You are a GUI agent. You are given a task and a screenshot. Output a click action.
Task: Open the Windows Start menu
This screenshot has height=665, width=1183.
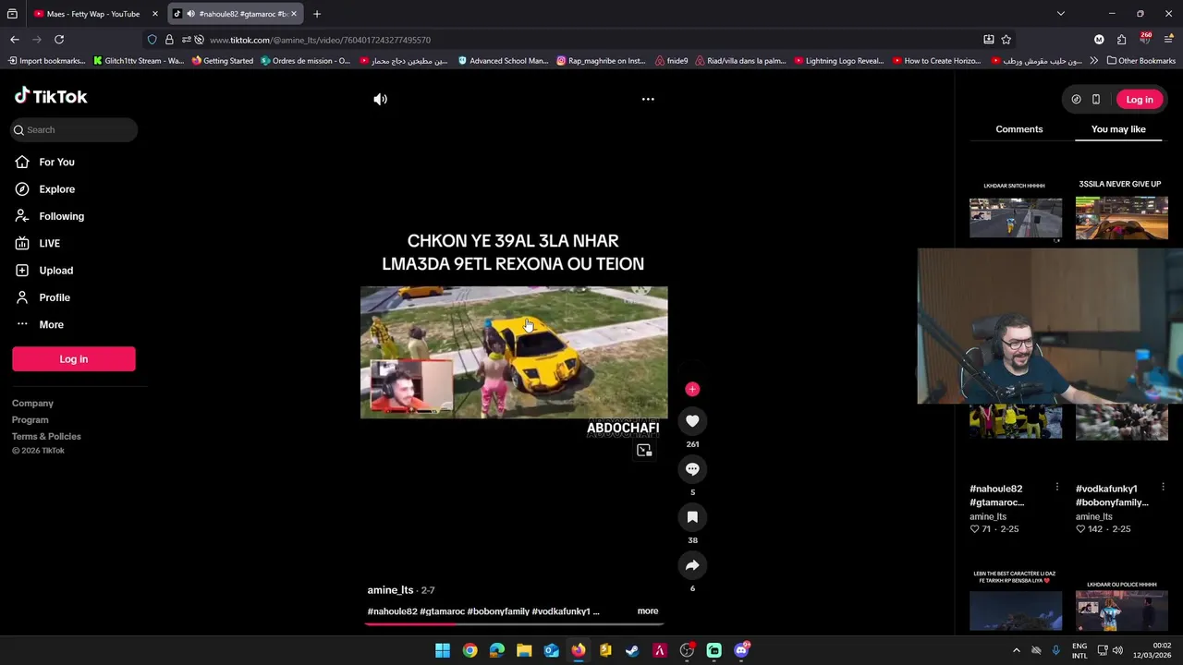click(443, 650)
